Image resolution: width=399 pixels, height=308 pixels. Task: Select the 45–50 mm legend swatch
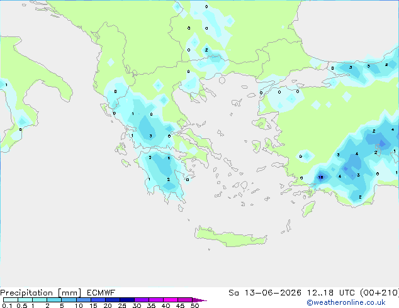185,300
